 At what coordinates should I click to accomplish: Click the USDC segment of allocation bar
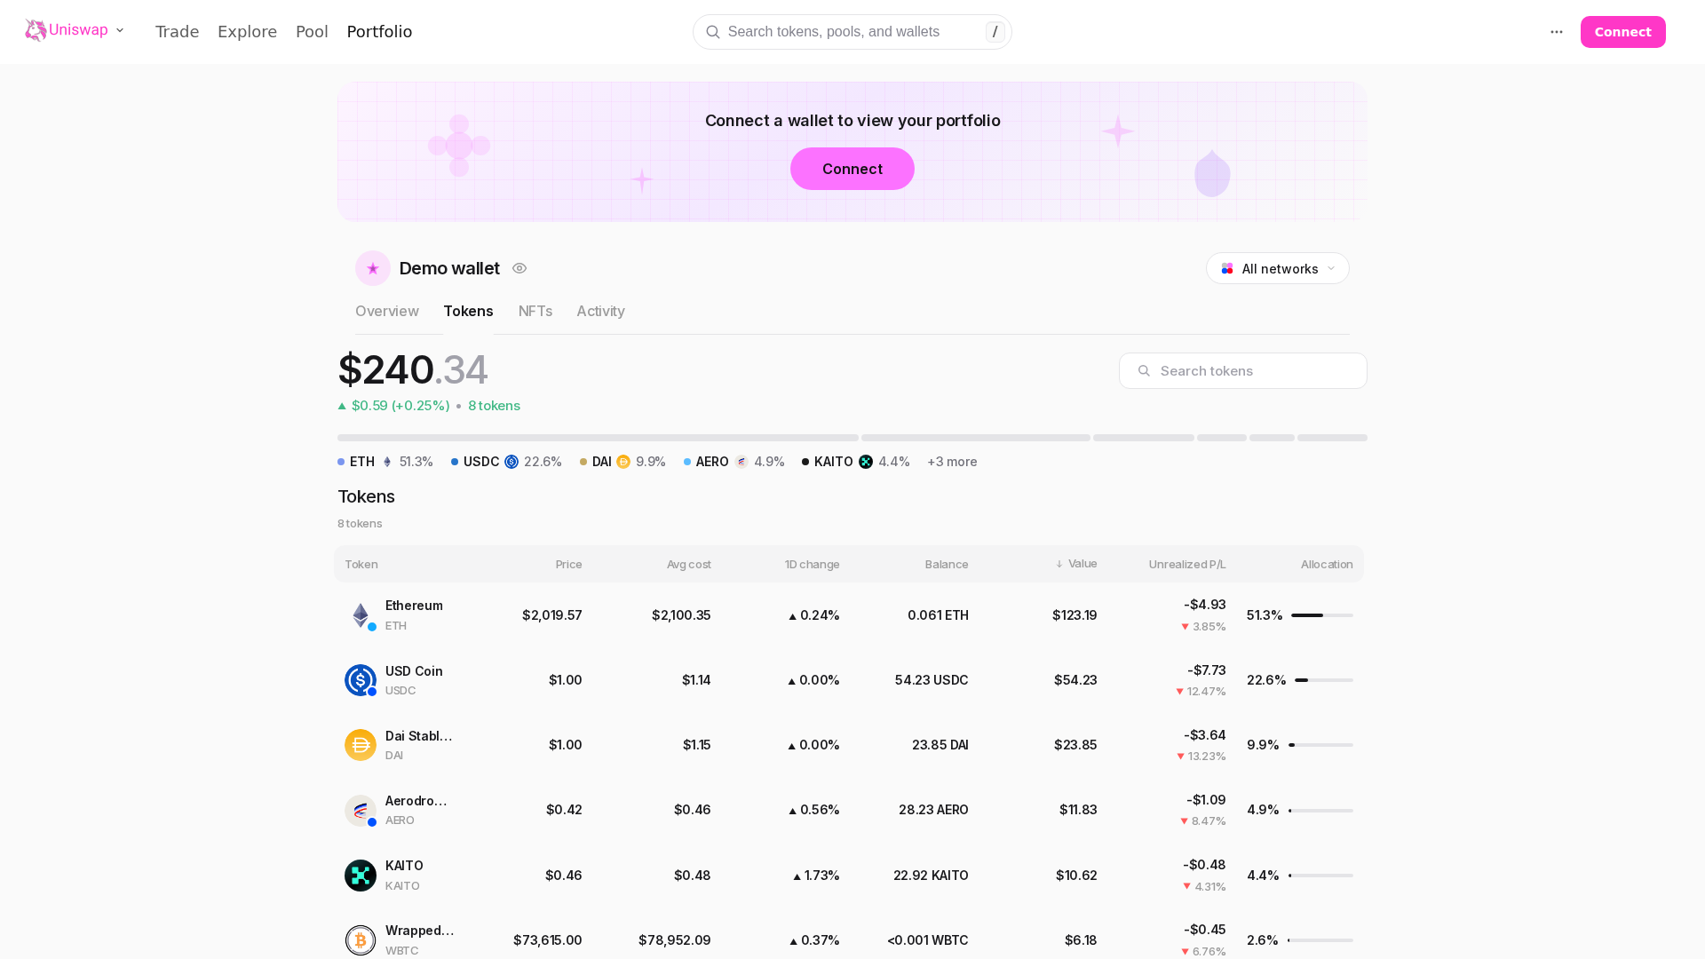976,438
